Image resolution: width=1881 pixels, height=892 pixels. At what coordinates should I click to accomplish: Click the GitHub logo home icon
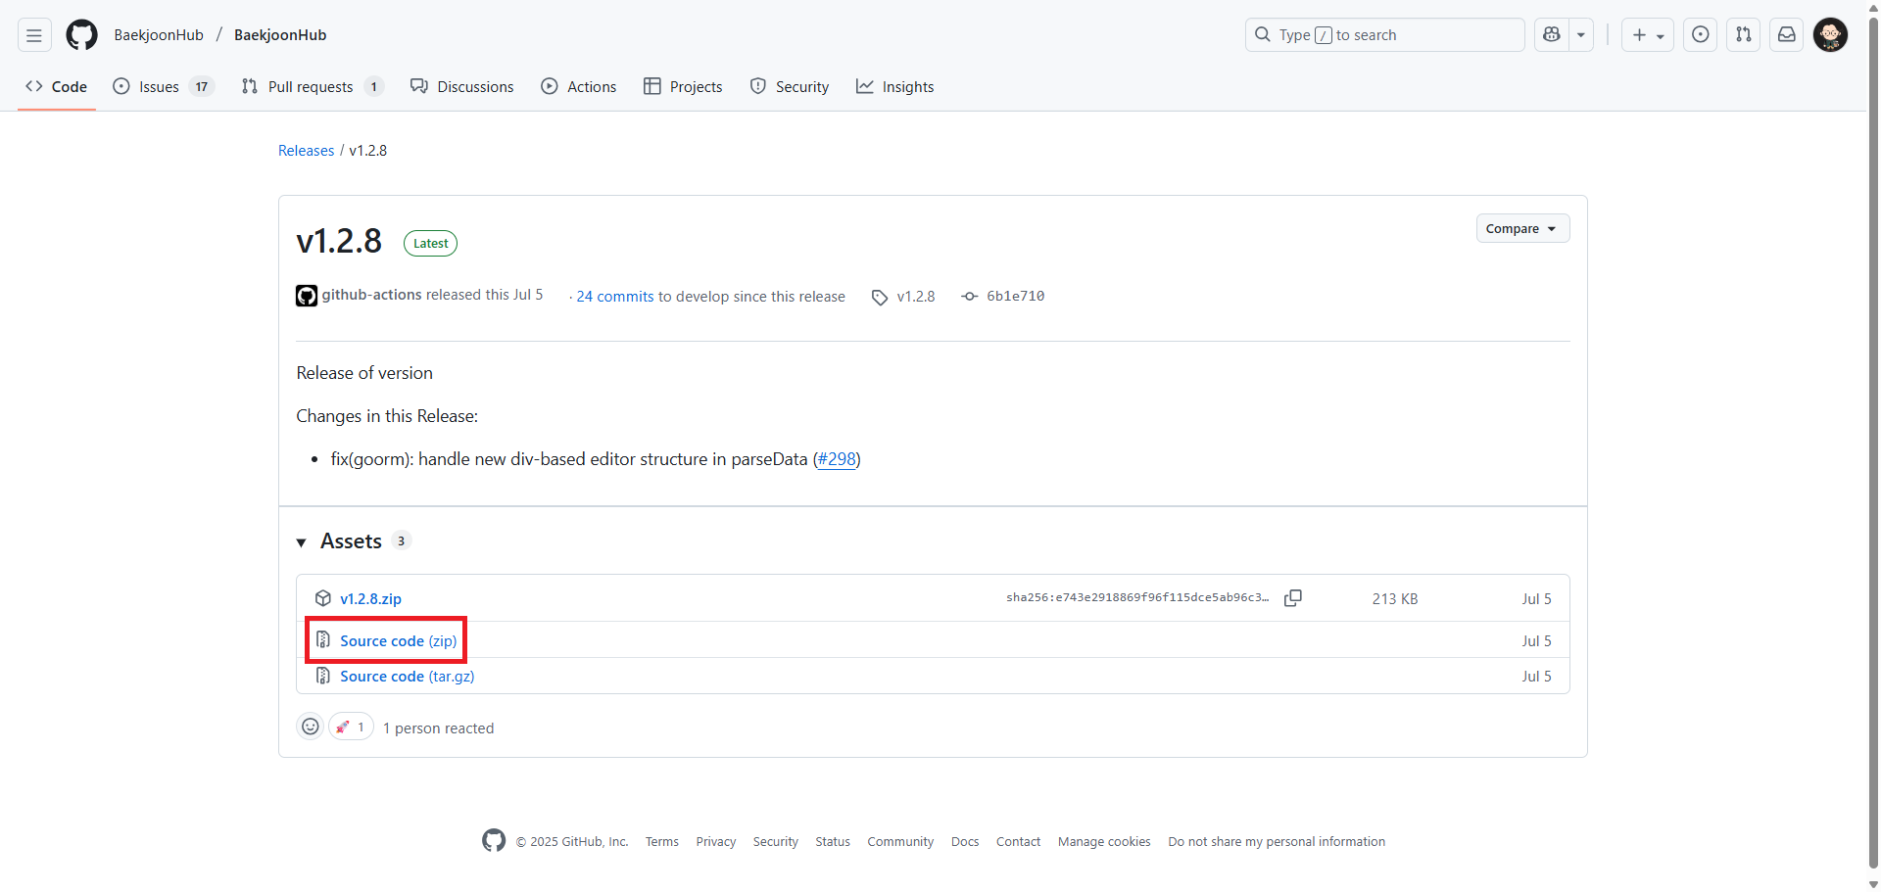[81, 35]
